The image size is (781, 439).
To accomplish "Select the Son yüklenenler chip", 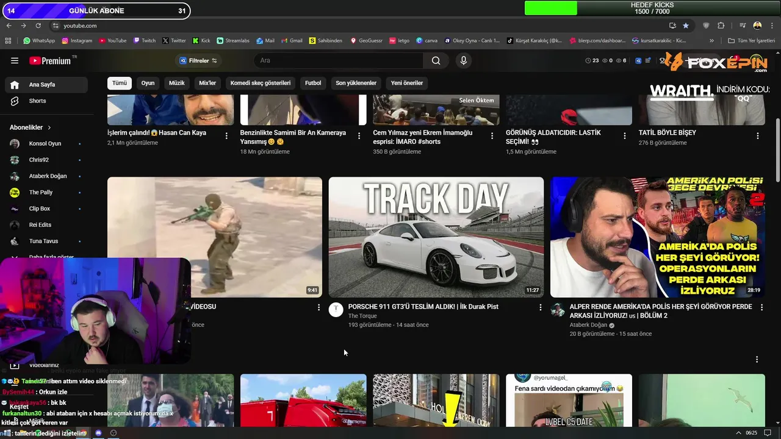I will tap(356, 83).
